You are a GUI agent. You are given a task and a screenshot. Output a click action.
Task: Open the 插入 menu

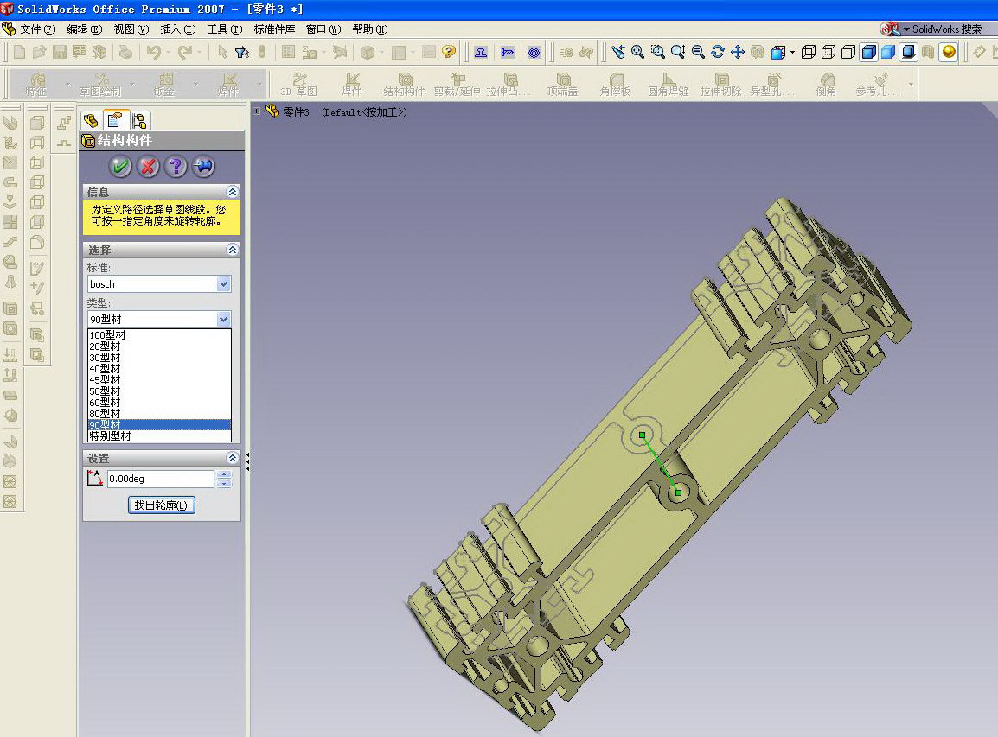177,29
